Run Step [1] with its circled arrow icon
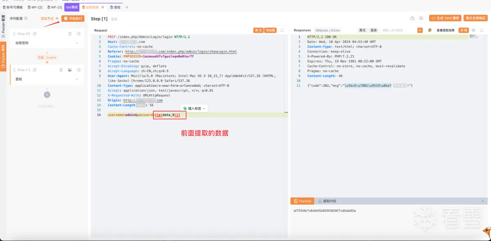 tap(79, 70)
